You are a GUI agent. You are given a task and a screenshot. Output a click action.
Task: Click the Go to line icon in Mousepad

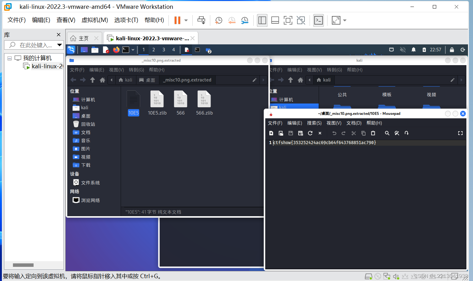[407, 133]
